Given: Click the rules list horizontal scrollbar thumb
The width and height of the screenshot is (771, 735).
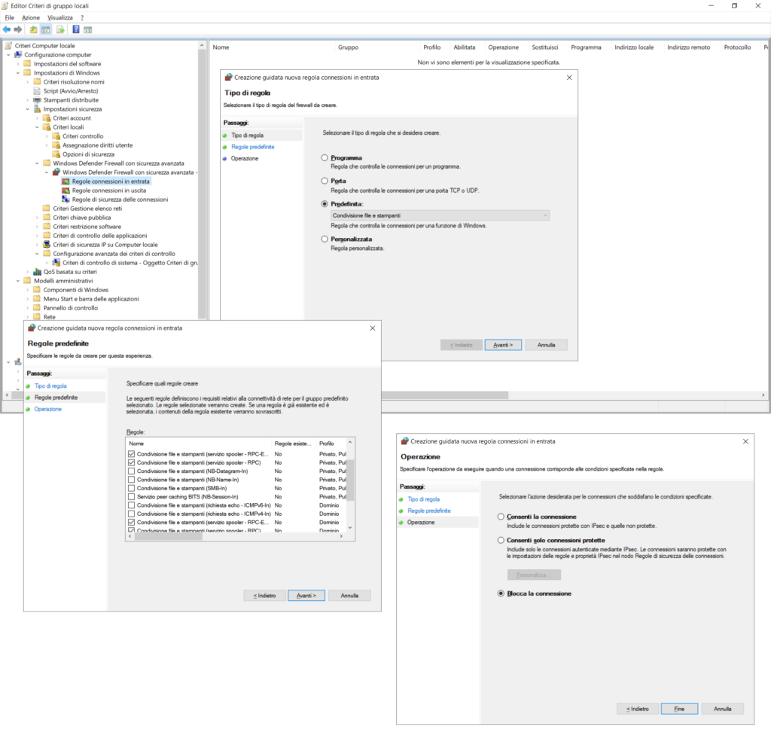Looking at the screenshot, I should click(168, 536).
